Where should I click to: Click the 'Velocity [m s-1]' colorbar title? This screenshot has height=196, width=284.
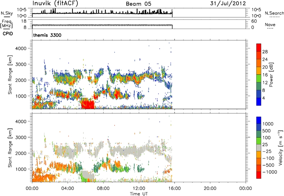[280, 148]
